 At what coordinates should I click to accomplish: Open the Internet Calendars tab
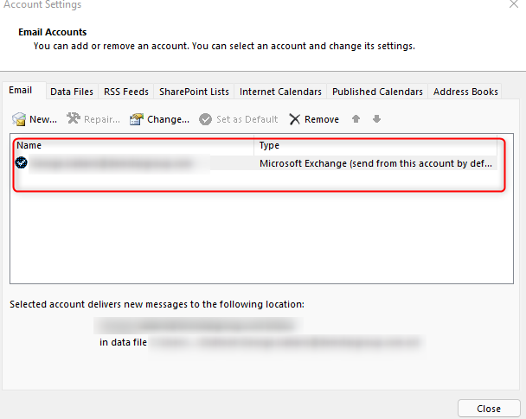(280, 92)
